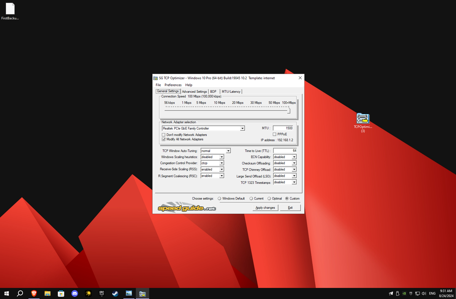Switch to the BDP tab
Viewport: 456px width, 299px height.
coord(213,92)
